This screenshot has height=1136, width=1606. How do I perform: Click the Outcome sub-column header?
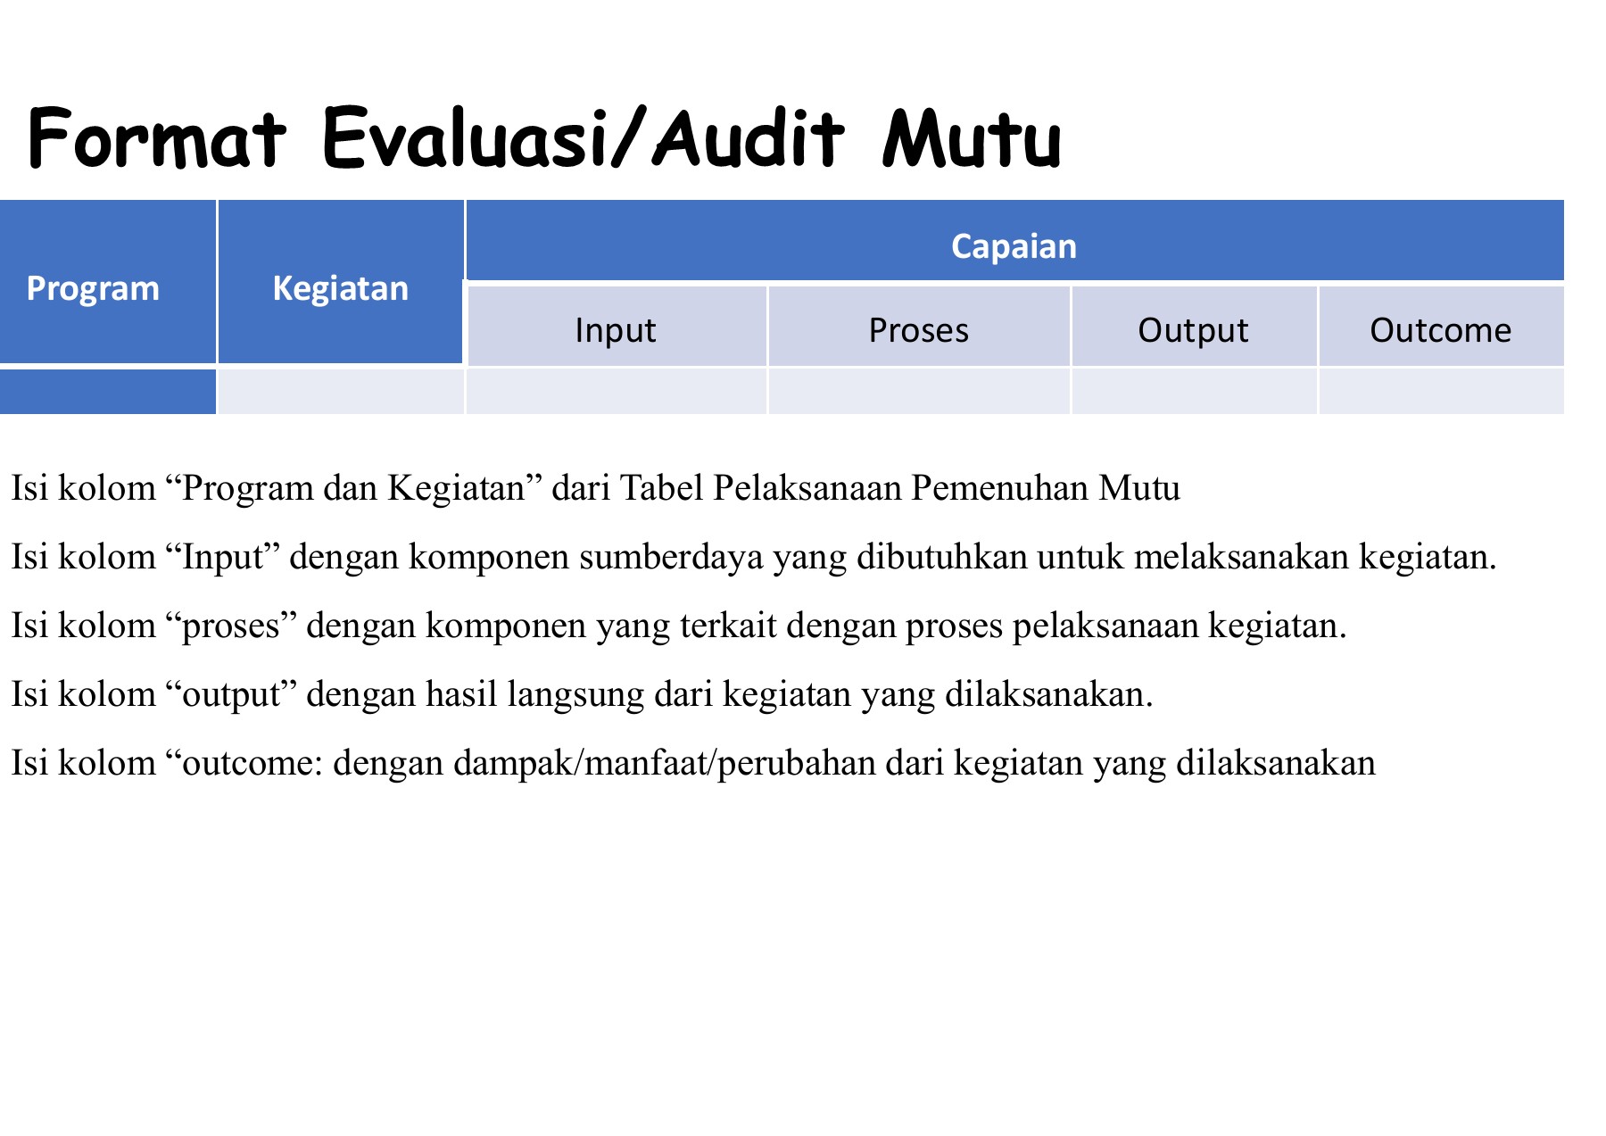click(x=1440, y=329)
